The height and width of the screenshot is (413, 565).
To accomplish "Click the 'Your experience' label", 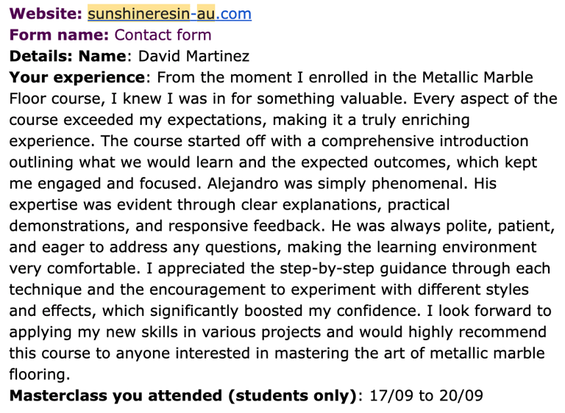I will tap(77, 77).
